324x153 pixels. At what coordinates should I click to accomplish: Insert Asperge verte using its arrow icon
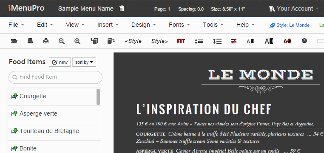14,113
